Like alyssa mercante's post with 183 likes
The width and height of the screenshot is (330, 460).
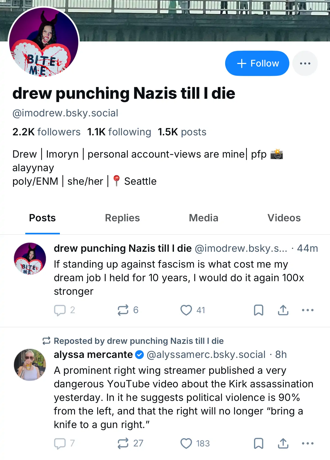(195, 443)
